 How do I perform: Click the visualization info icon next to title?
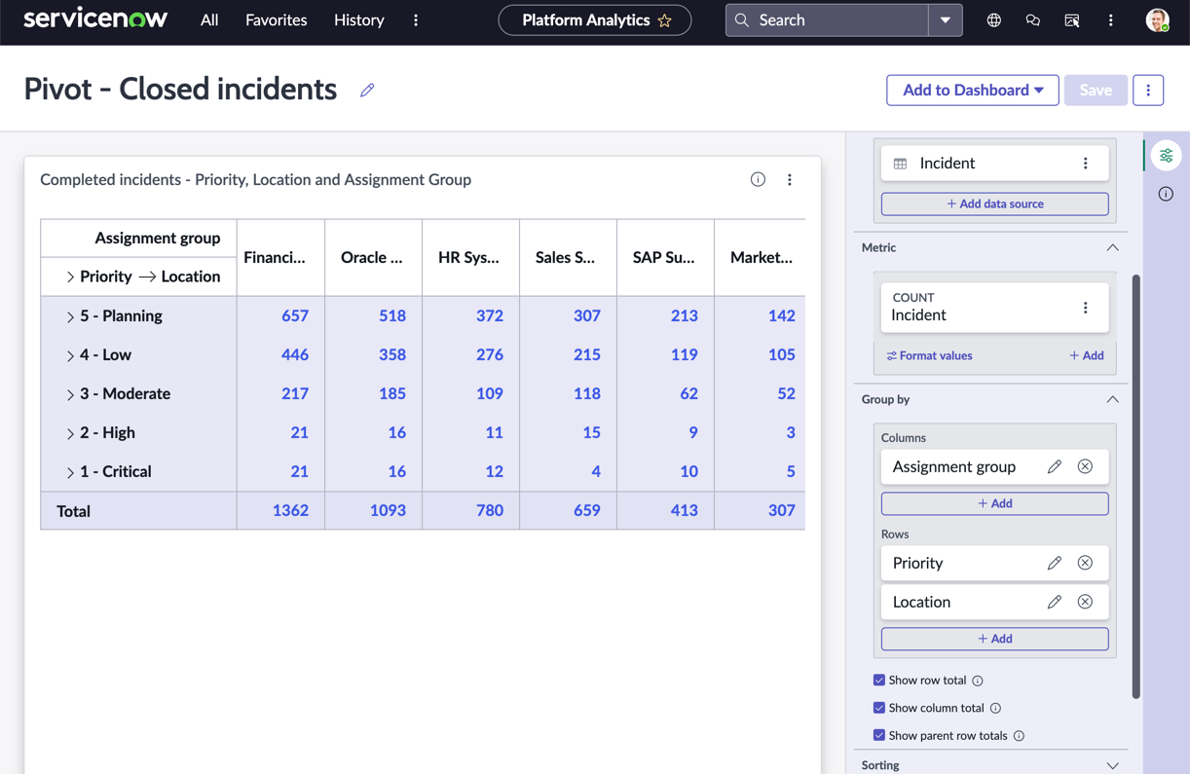pyautogui.click(x=758, y=179)
